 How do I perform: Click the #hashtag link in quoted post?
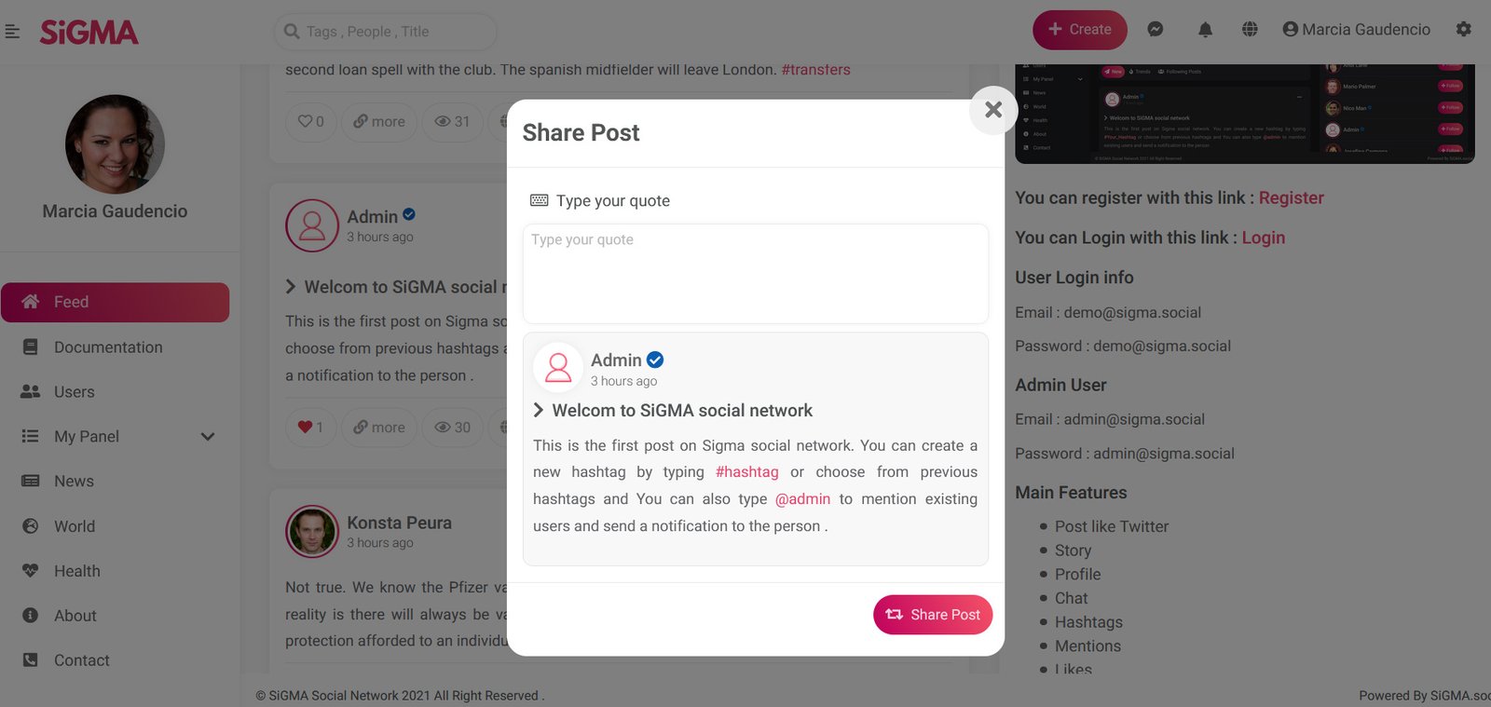click(x=746, y=472)
